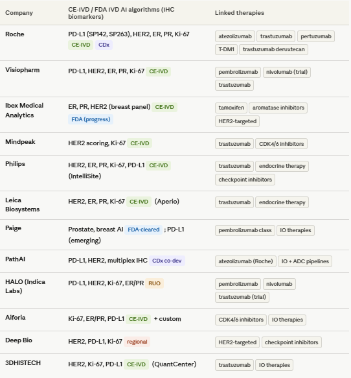Click the pertuzumab therapy tag
Screen dimensions: 351x378
(316, 36)
